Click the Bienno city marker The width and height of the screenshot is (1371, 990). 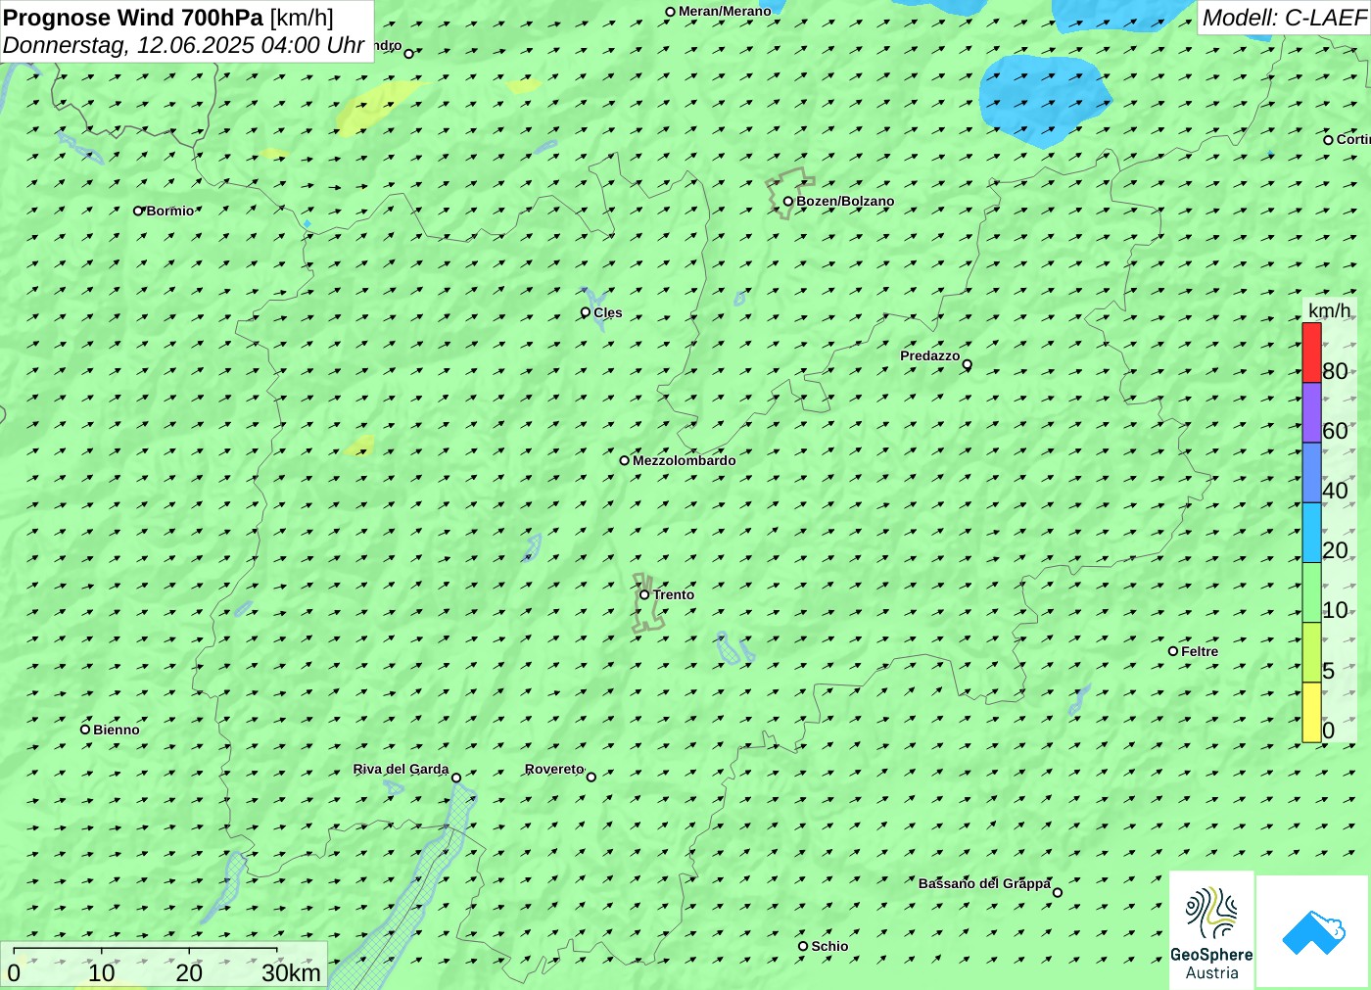(85, 730)
